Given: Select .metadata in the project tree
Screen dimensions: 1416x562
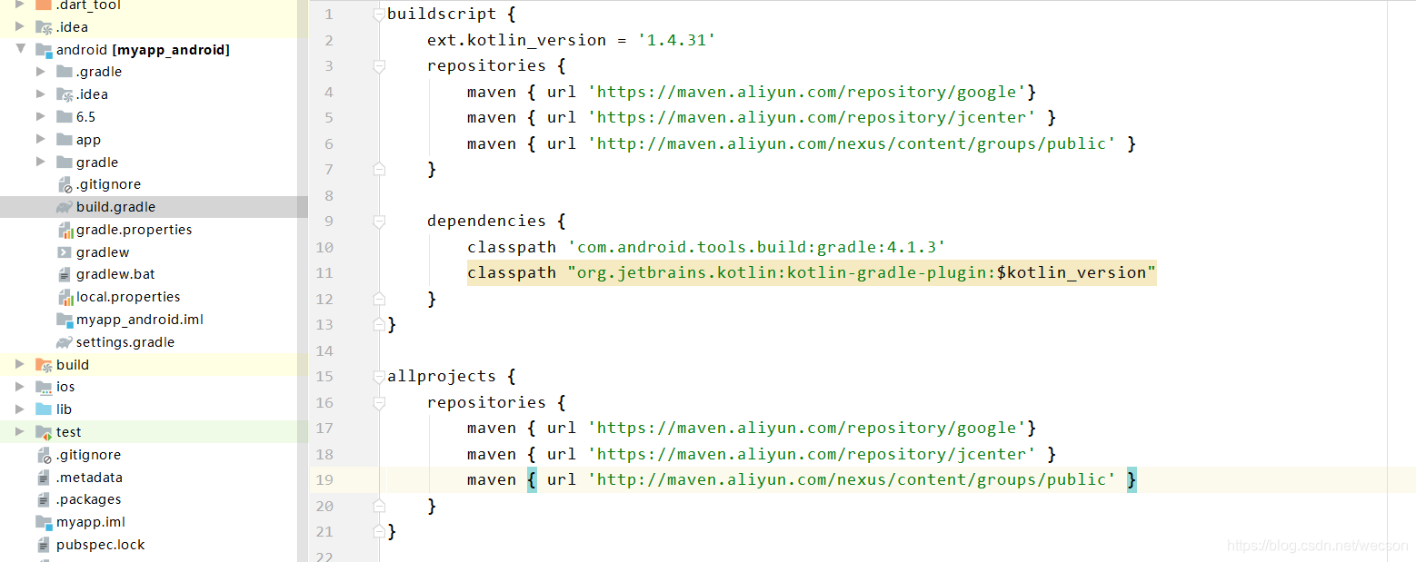Looking at the screenshot, I should pos(89,478).
